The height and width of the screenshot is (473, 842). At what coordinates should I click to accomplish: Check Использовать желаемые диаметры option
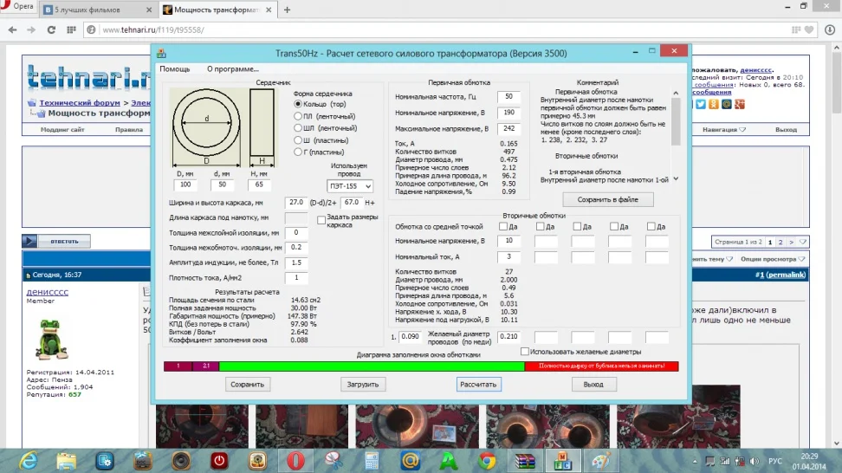[525, 352]
